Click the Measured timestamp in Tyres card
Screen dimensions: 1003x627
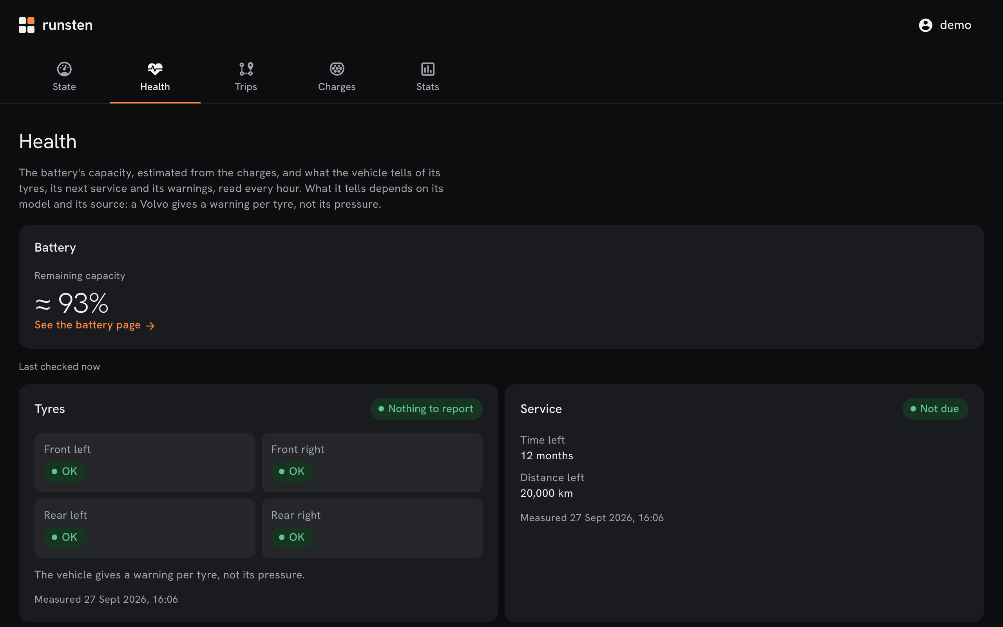click(106, 599)
